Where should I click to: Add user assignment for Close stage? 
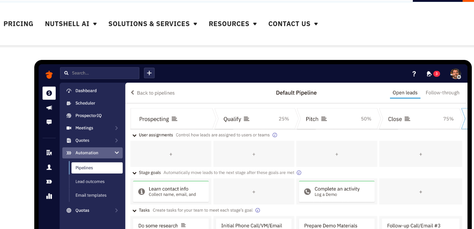pyautogui.click(x=421, y=154)
